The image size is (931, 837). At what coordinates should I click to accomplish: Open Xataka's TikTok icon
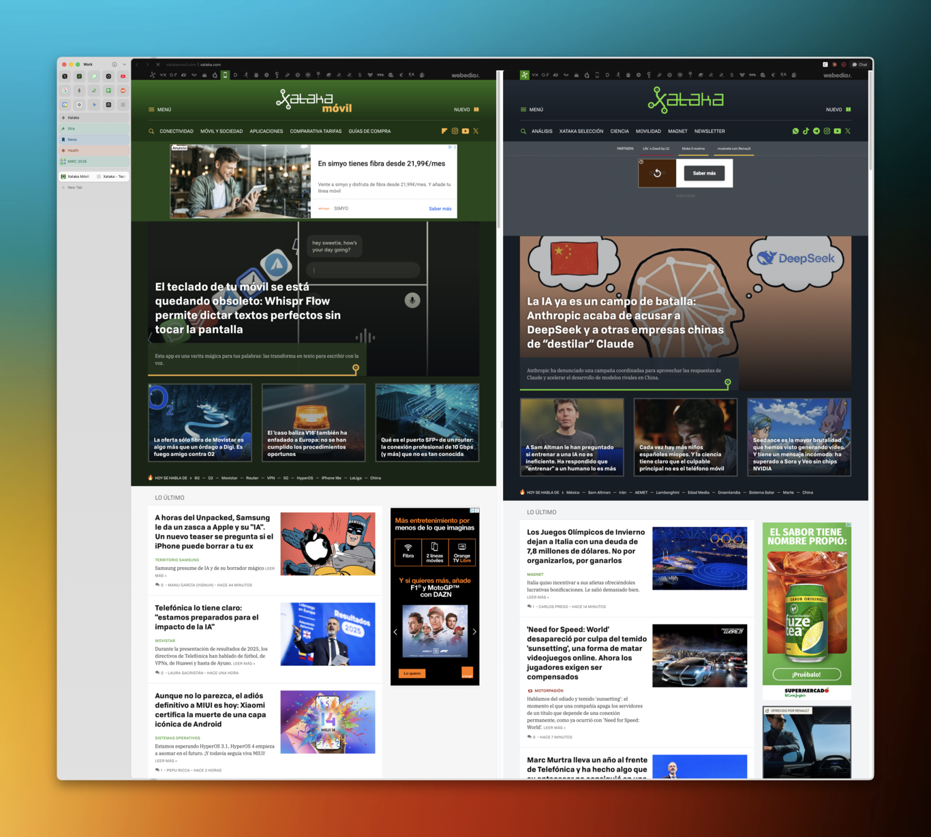806,131
